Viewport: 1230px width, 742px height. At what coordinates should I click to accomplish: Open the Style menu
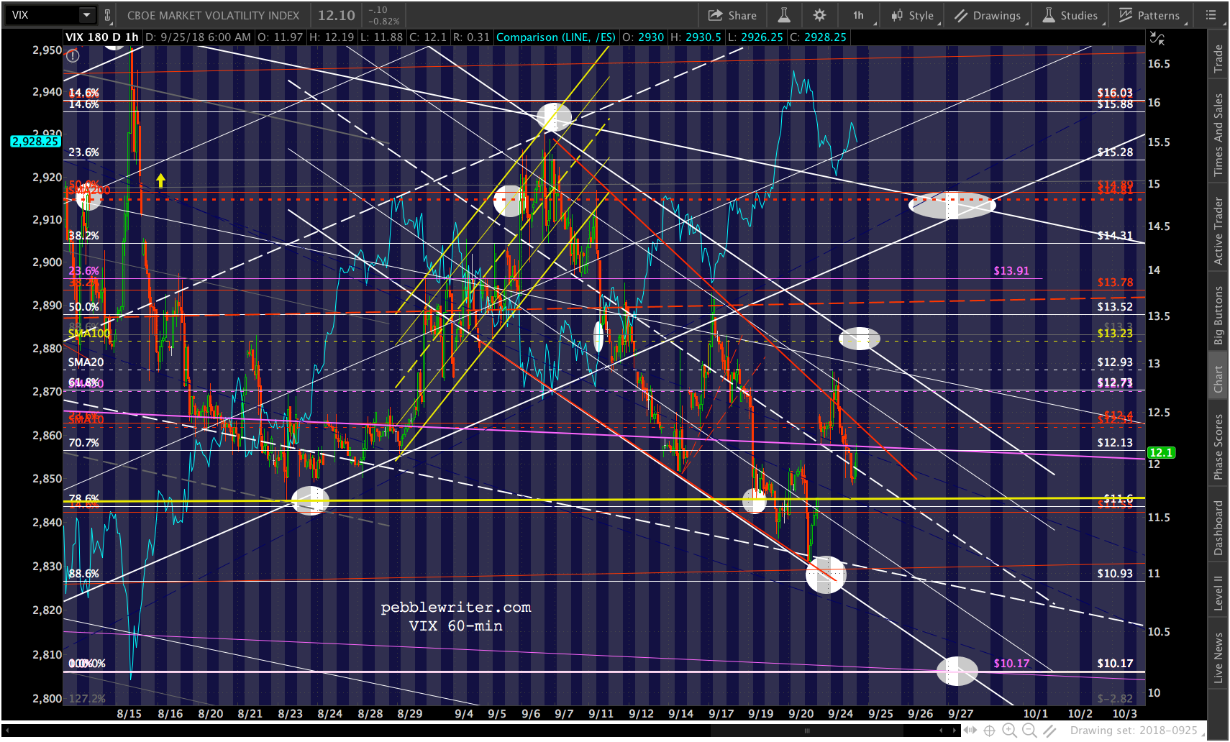tap(913, 15)
